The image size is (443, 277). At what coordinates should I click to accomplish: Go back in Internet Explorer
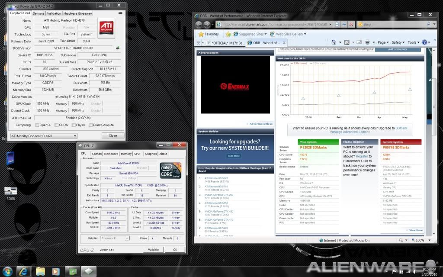pyautogui.click(x=199, y=25)
